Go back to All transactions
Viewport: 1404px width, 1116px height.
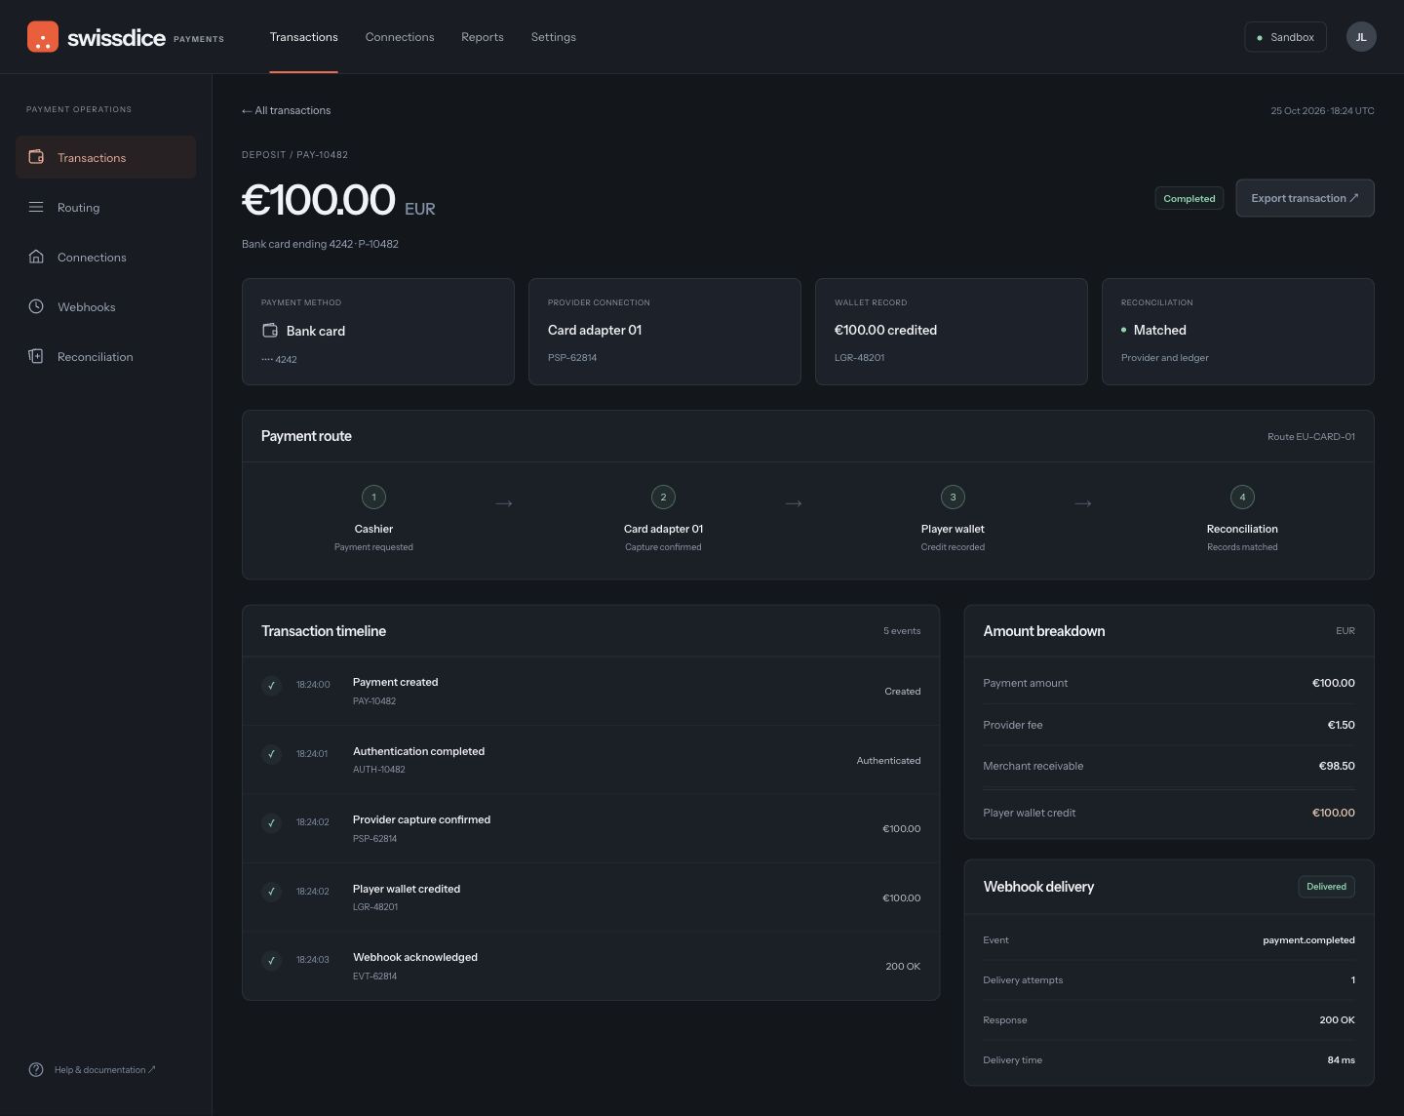click(x=286, y=110)
